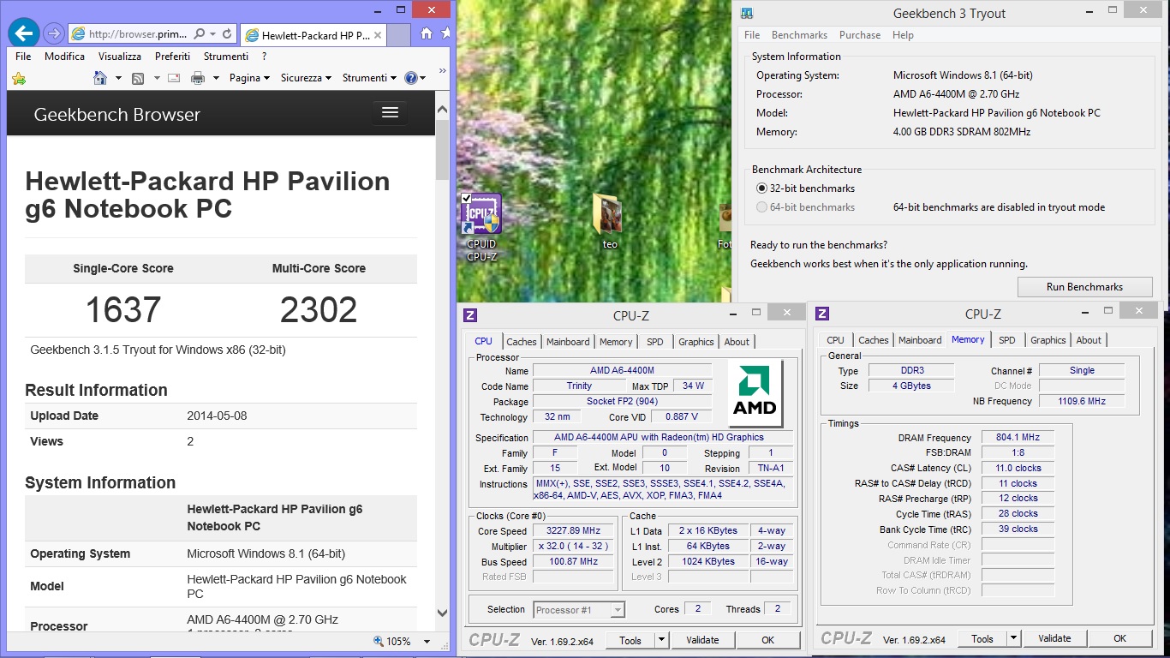The height and width of the screenshot is (658, 1170).
Task: Click the AMD logo in CPU-Z
Action: point(755,393)
